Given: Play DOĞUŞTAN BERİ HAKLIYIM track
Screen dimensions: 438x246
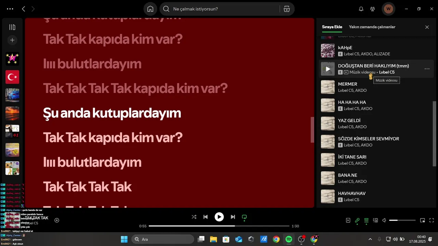Looking at the screenshot, I should click(328, 69).
